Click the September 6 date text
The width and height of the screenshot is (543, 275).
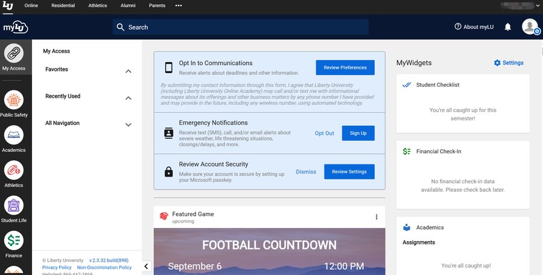click(x=195, y=266)
